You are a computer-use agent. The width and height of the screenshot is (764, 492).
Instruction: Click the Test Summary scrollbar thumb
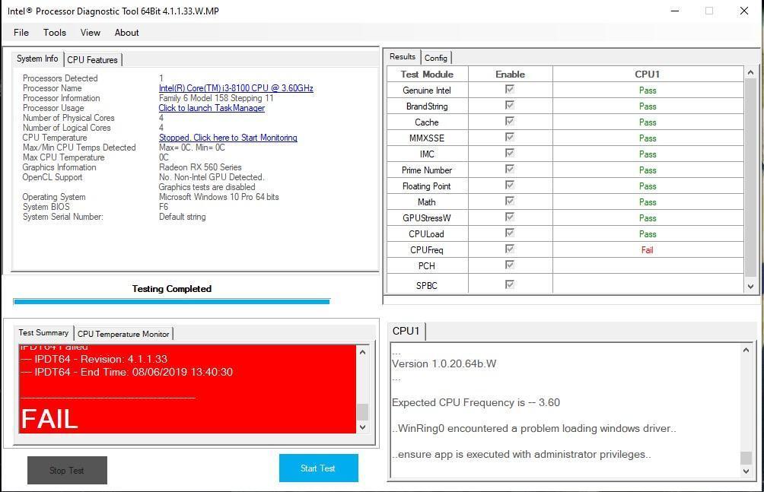tap(362, 411)
